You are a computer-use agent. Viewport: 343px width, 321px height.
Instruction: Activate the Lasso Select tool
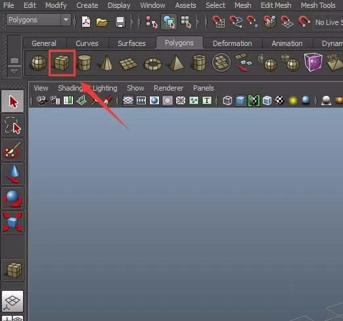click(12, 125)
